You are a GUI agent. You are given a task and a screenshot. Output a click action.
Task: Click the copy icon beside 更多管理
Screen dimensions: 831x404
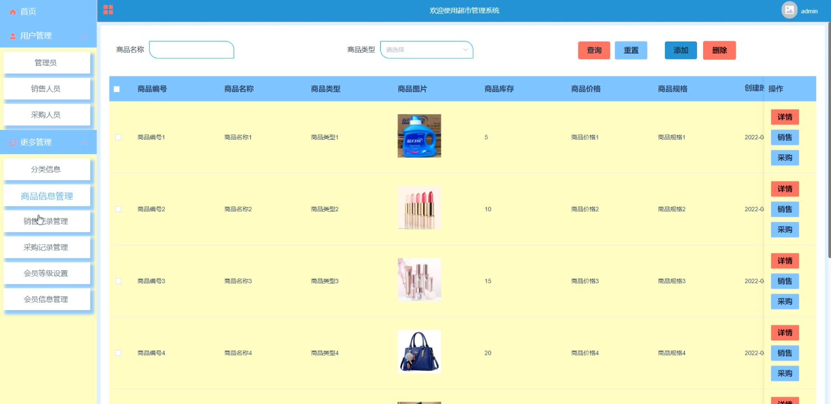pos(13,143)
